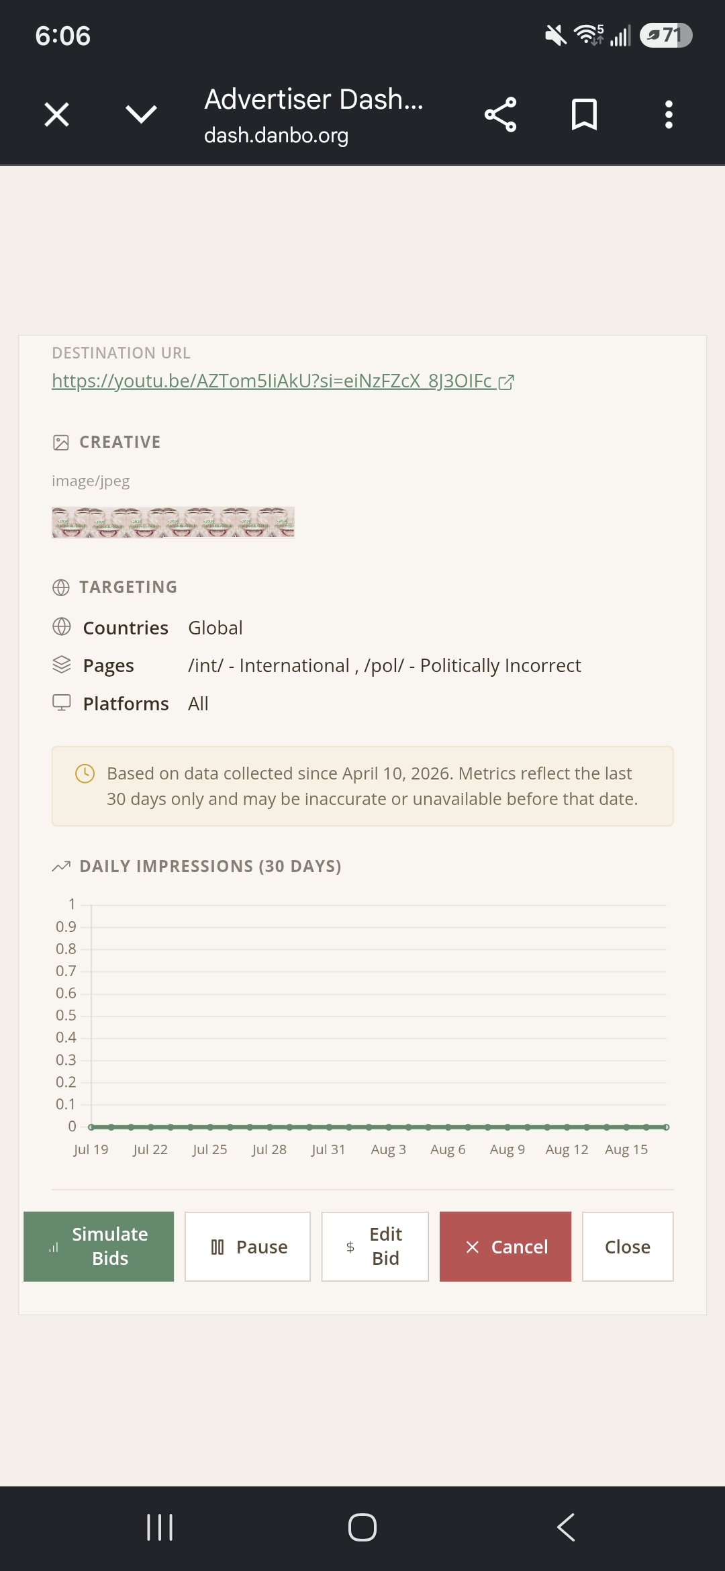
Task: Cancel the ad with the red button
Action: click(505, 1246)
